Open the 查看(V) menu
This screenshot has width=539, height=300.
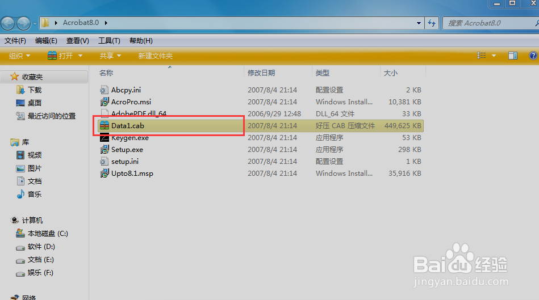[x=78, y=41]
